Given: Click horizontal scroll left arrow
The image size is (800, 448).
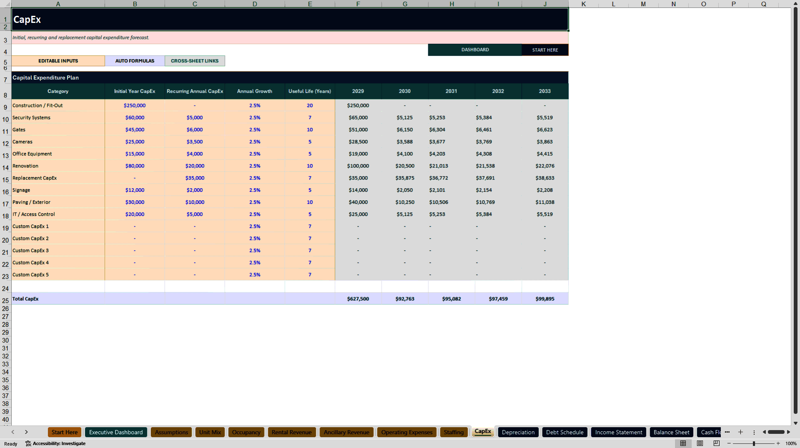Looking at the screenshot, I should (764, 432).
